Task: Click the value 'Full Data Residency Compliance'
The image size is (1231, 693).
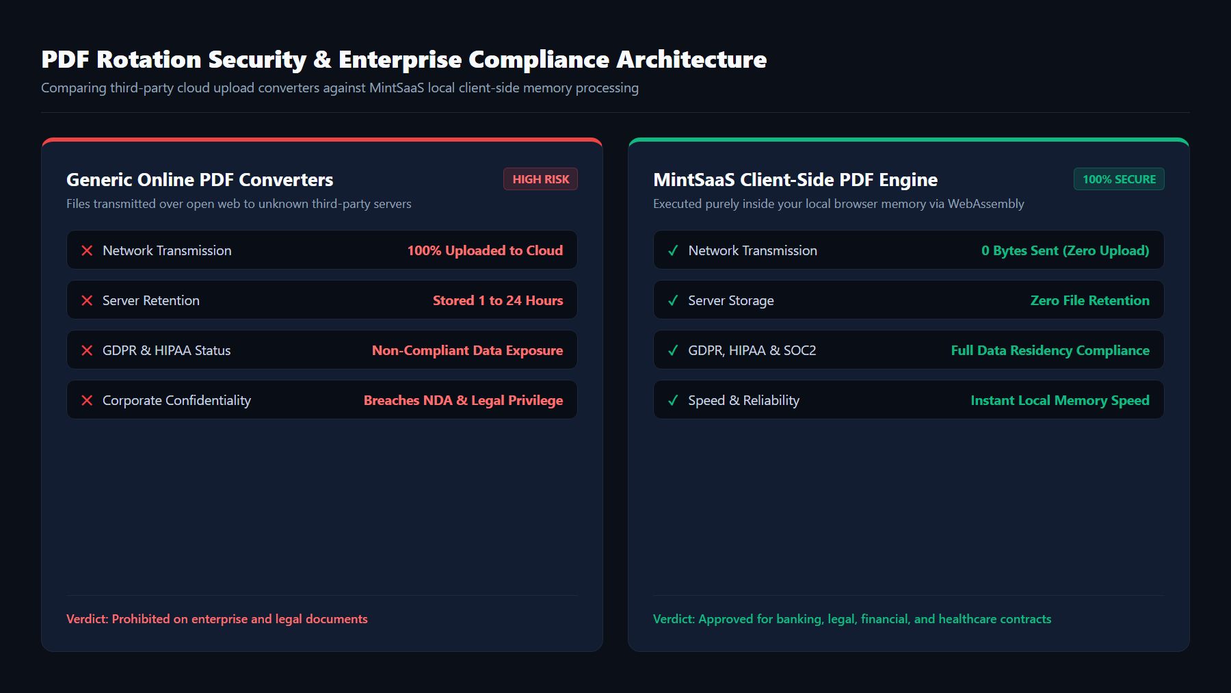Action: [x=1050, y=350]
